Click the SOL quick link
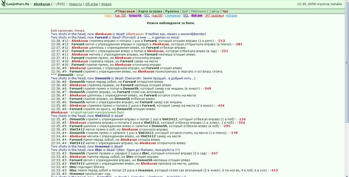349x177 pixels. (x=186, y=16)
